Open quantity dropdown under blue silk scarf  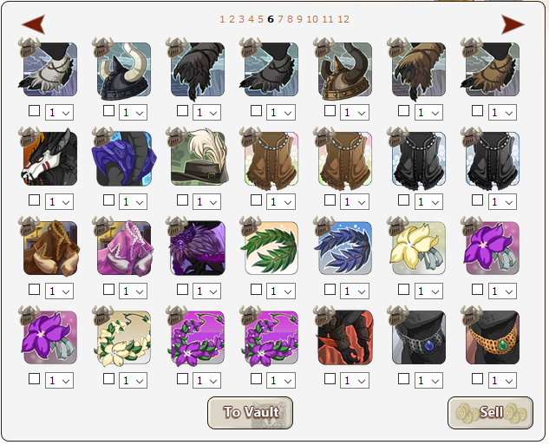[133, 201]
